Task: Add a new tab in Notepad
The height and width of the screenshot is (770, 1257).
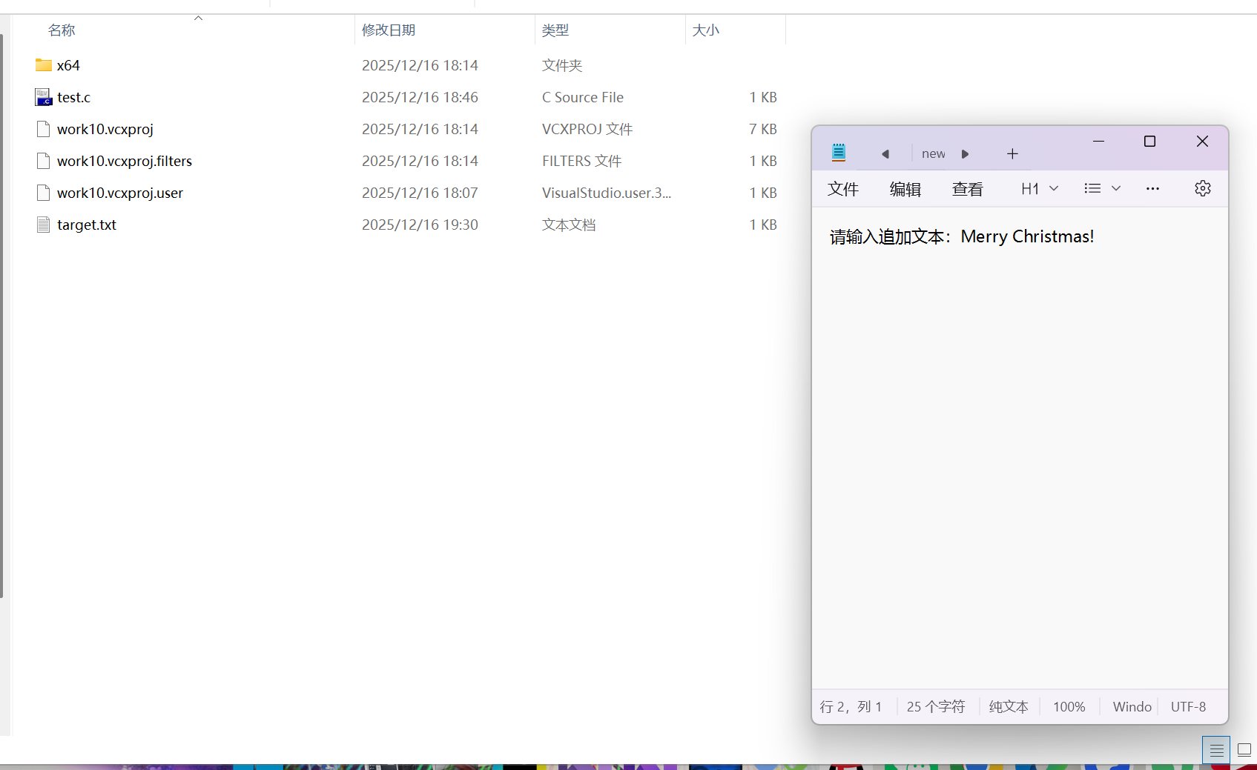Action: pyautogui.click(x=1012, y=153)
